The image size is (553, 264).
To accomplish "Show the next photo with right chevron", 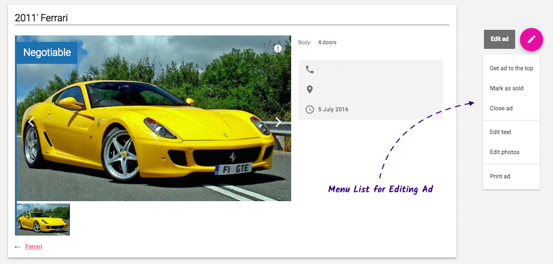I will (x=278, y=122).
